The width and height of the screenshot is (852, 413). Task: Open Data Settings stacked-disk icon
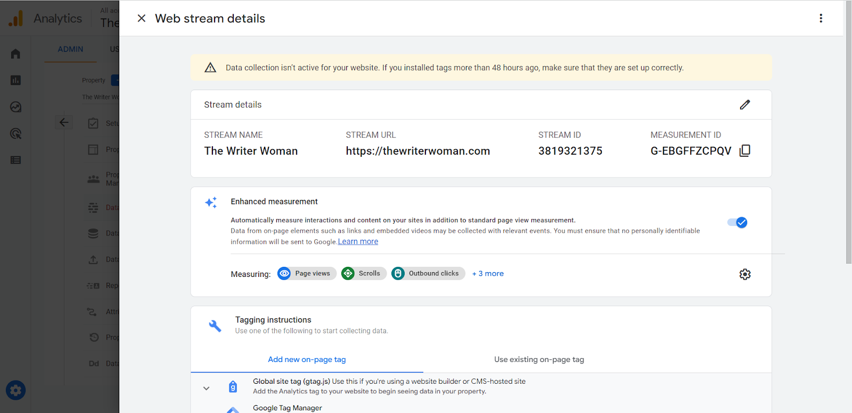tap(93, 233)
